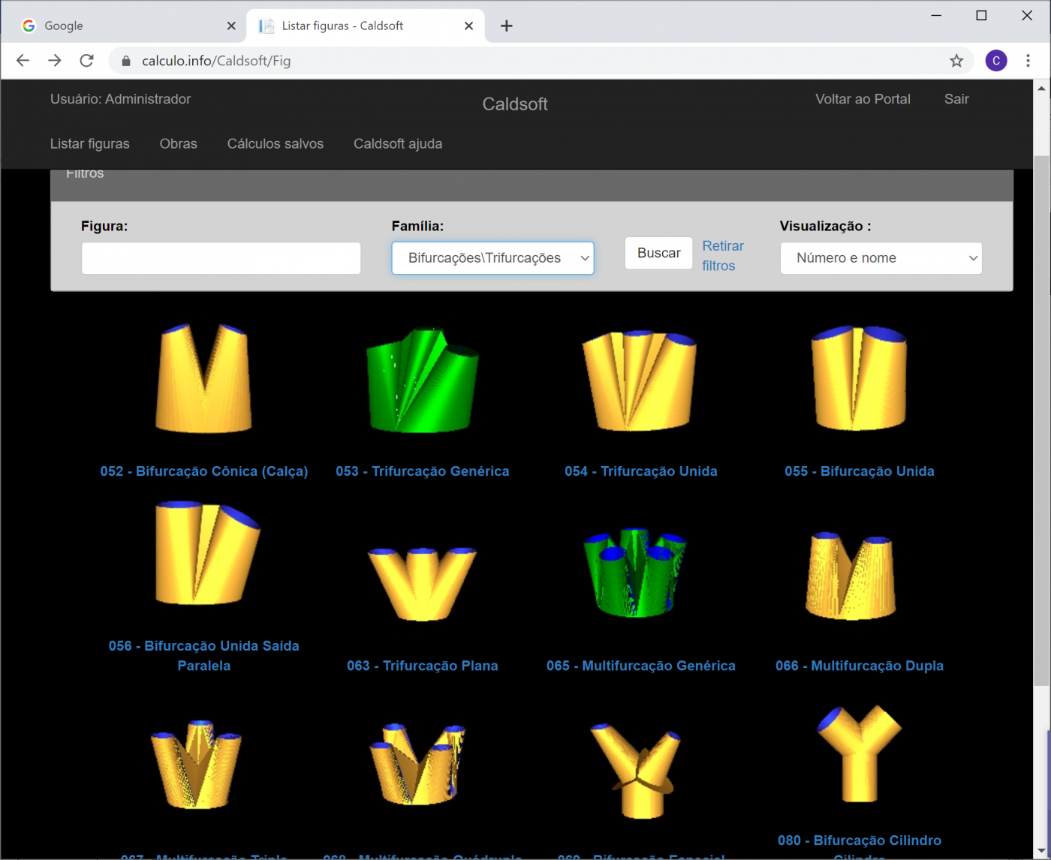Open the Visualização dropdown
This screenshot has width=1051, height=860.
point(881,258)
